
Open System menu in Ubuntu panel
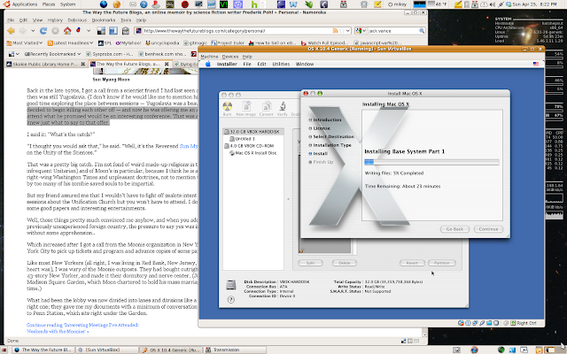tap(68, 4)
